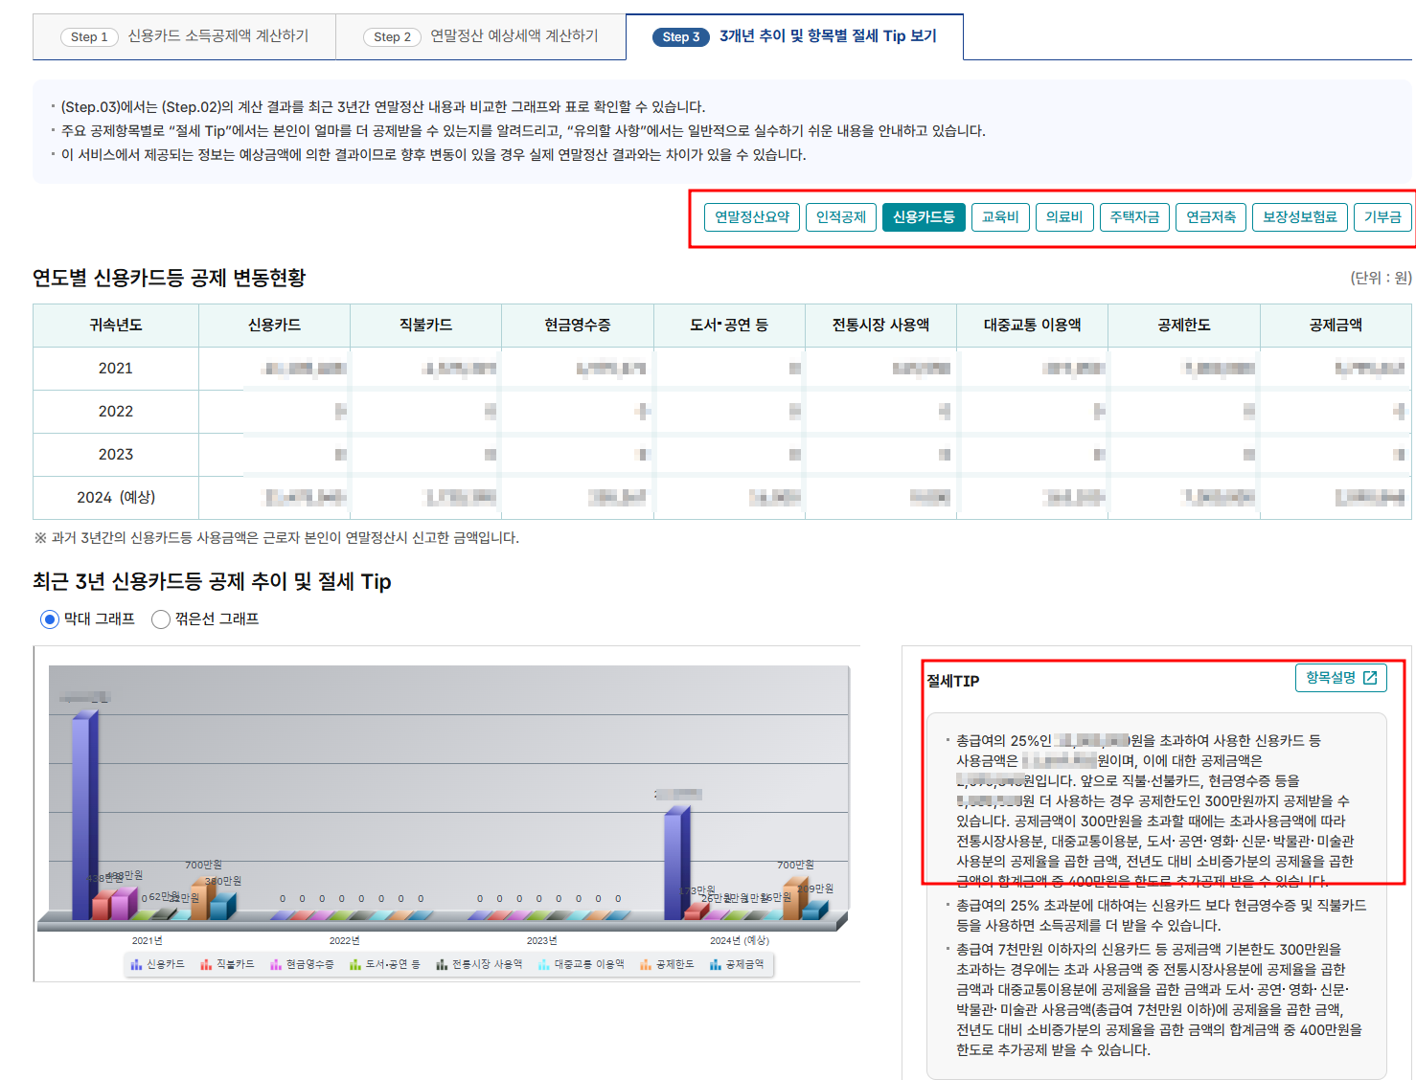The image size is (1416, 1080).
Task: Toggle 공제금액 legend icon in chart
Action: [716, 964]
